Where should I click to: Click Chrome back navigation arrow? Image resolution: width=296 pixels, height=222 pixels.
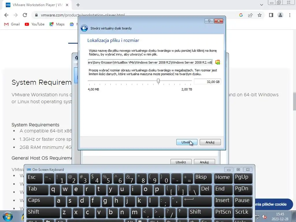click(x=6, y=15)
